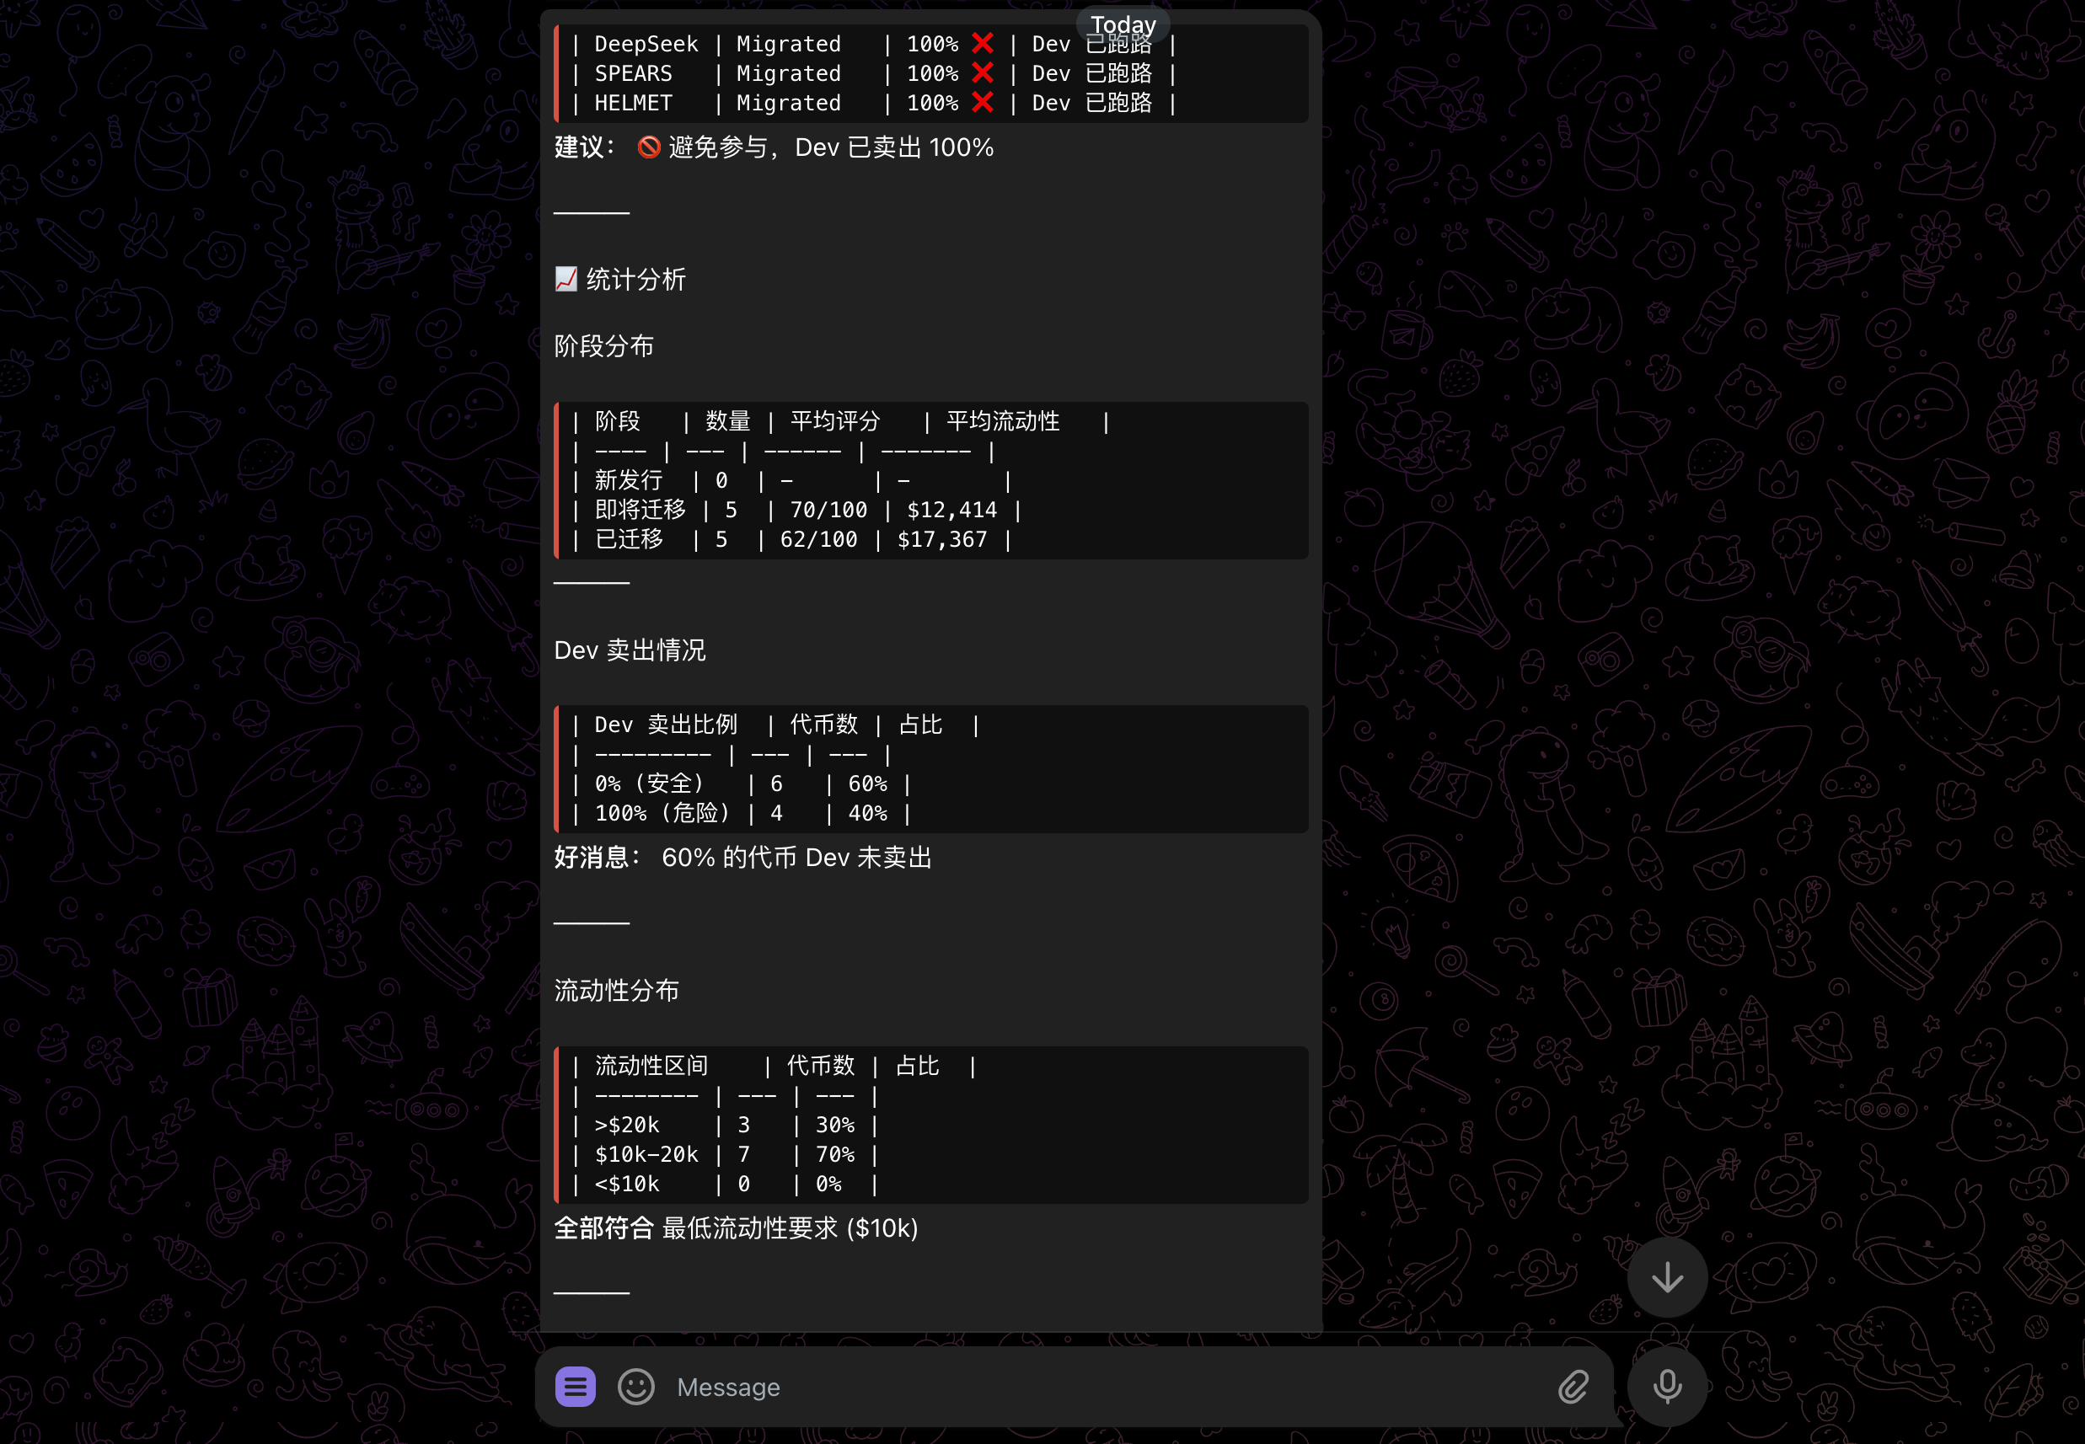The width and height of the screenshot is (2085, 1444).
Task: Focus the Message input field
Action: [x=1108, y=1387]
